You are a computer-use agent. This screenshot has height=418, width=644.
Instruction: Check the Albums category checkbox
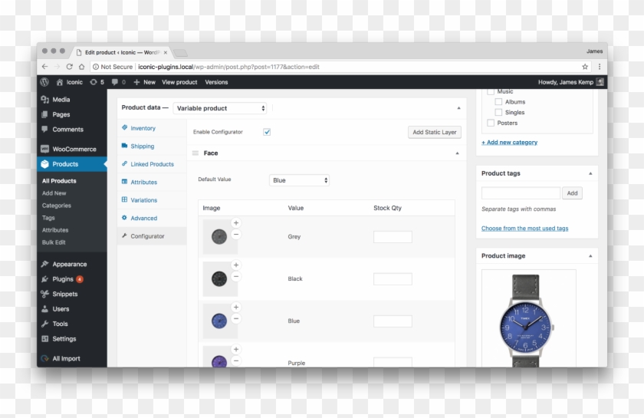point(498,101)
